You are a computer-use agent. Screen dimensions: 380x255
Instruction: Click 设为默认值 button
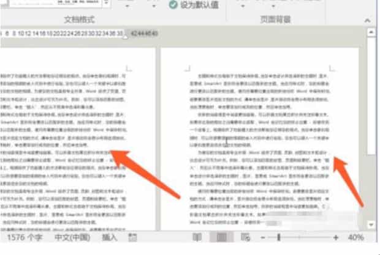pyautogui.click(x=193, y=5)
